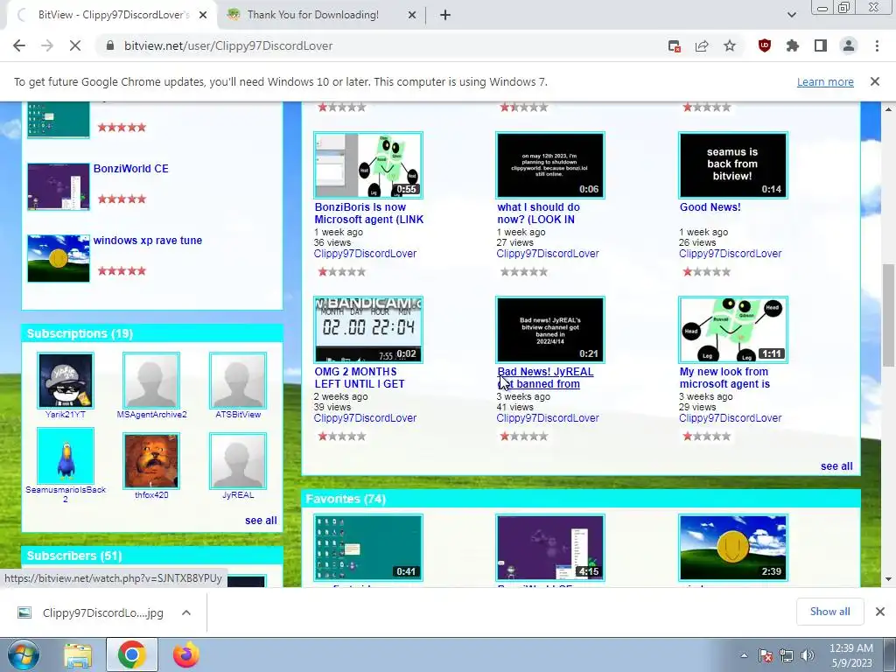The width and height of the screenshot is (896, 672).
Task: Open the uBlock Origin extension icon
Action: [764, 46]
